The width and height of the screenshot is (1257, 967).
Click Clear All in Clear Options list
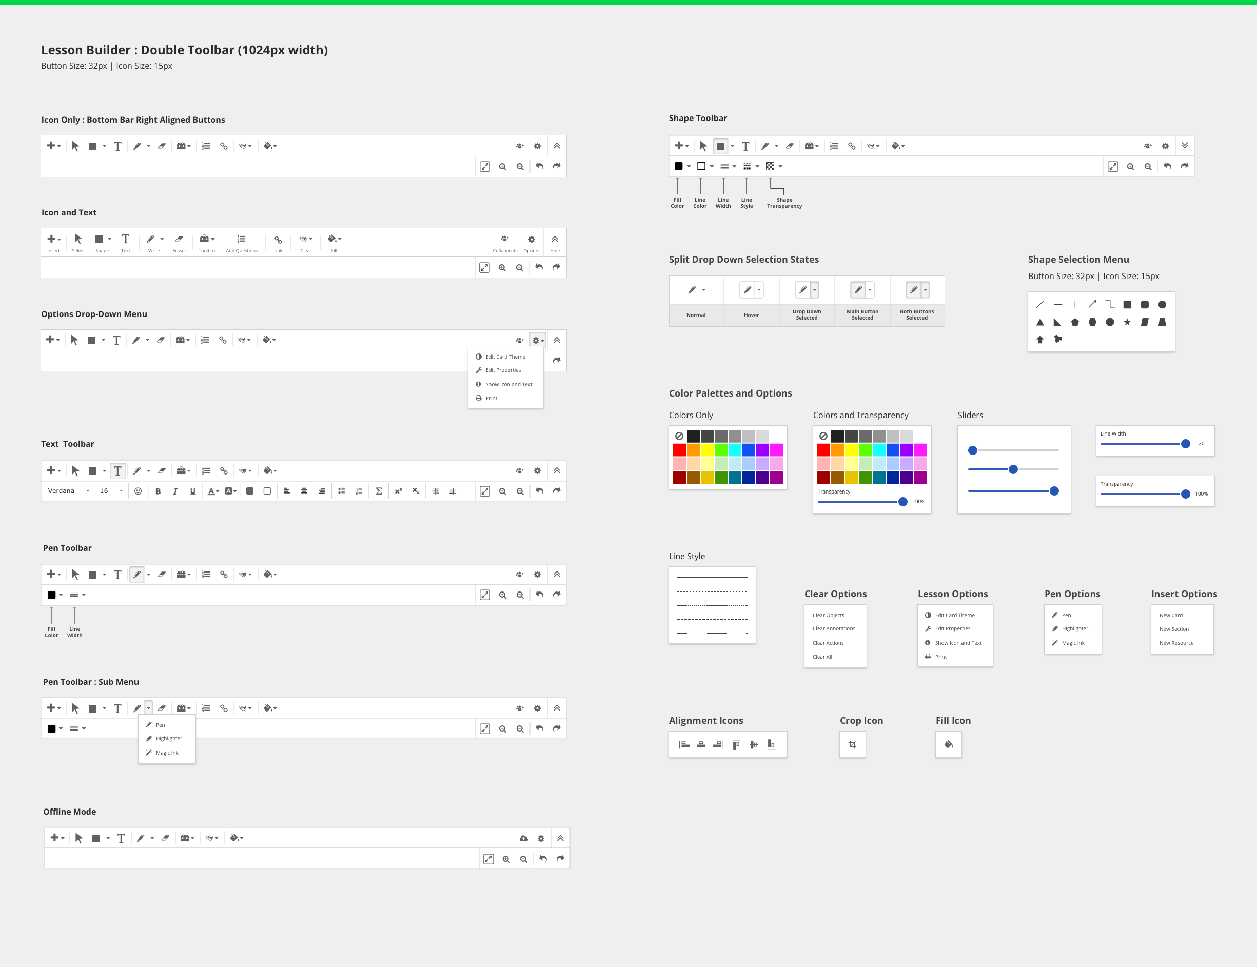click(822, 657)
